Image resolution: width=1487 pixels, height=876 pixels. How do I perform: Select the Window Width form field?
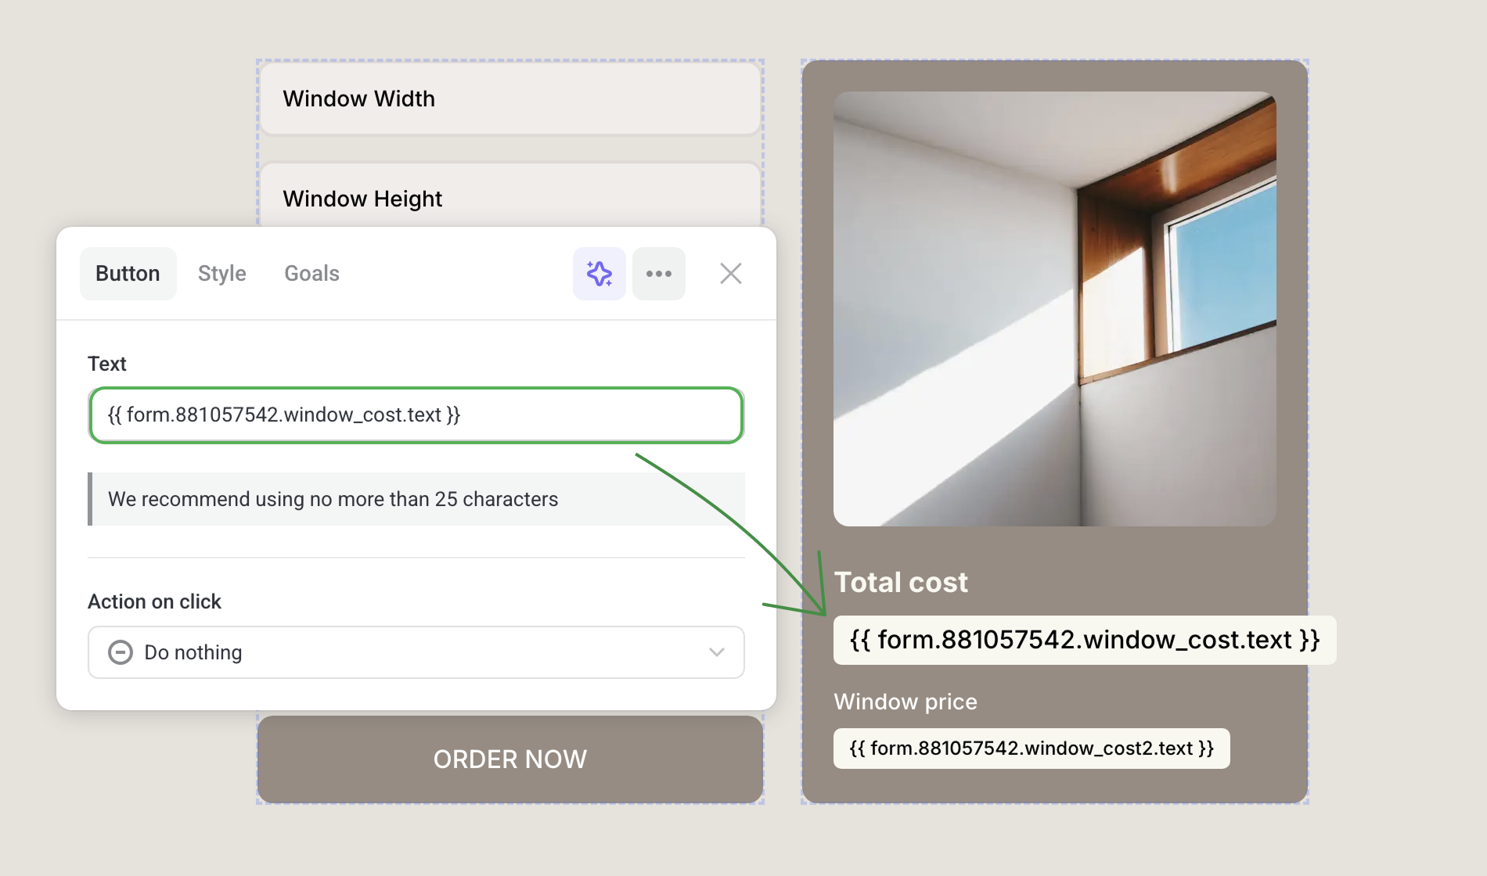coord(510,99)
